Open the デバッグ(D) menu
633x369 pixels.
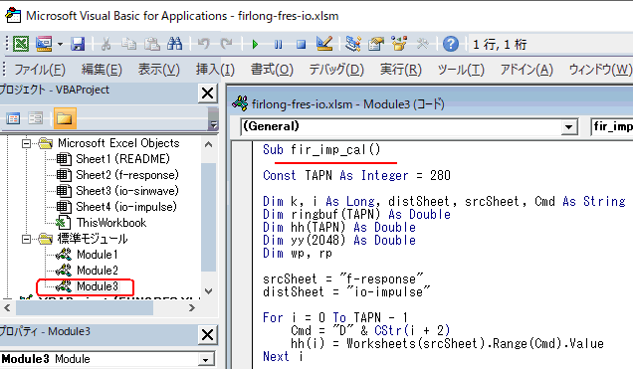pos(336,70)
